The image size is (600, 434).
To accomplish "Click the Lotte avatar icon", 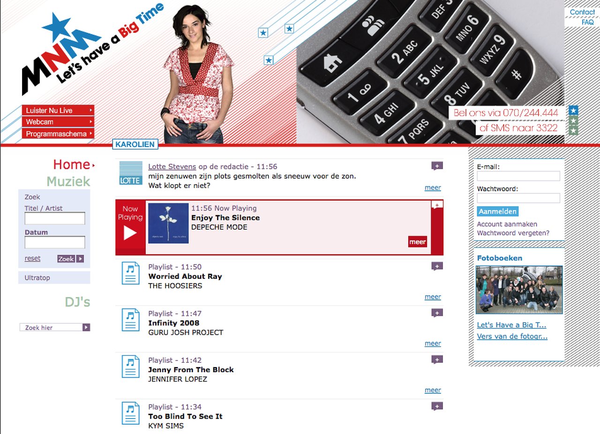I will pyautogui.click(x=130, y=173).
